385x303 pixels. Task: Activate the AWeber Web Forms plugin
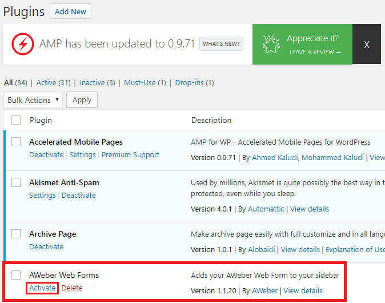click(x=42, y=288)
